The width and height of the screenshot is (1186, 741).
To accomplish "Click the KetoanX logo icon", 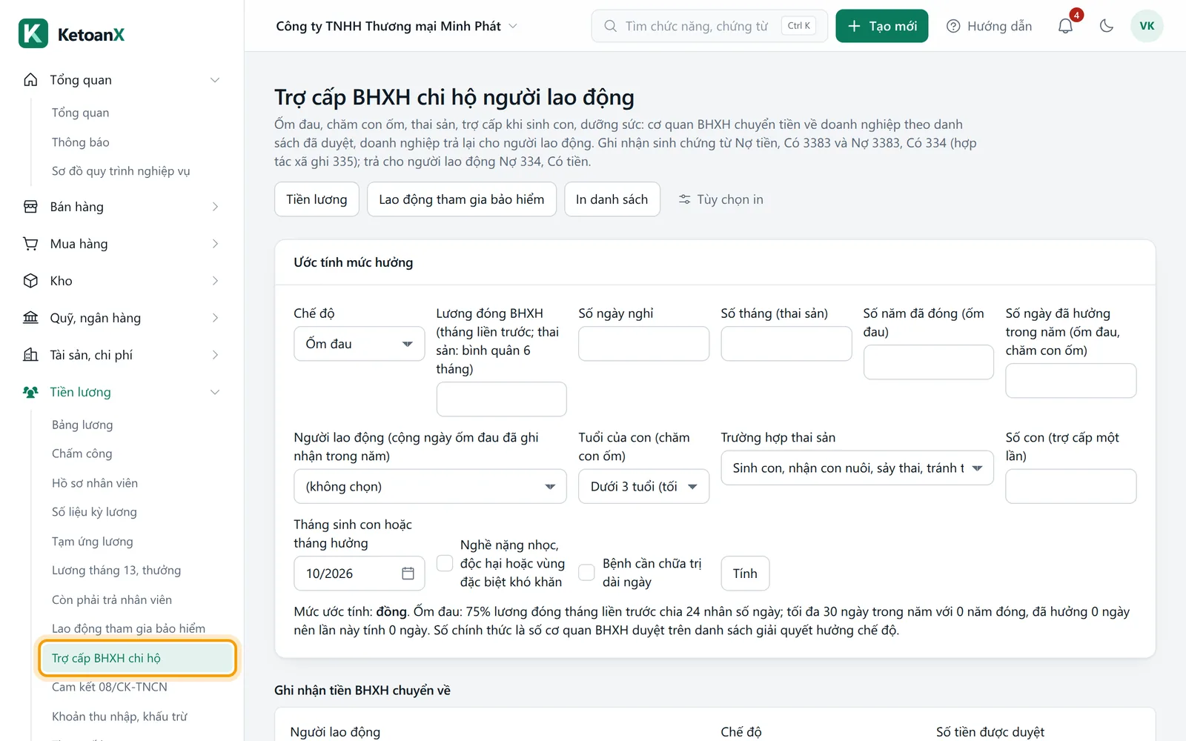I will tap(33, 34).
